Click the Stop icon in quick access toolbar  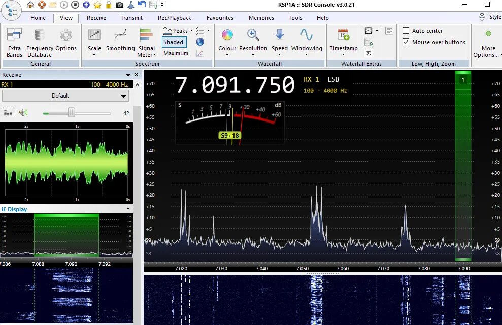[x=75, y=5]
